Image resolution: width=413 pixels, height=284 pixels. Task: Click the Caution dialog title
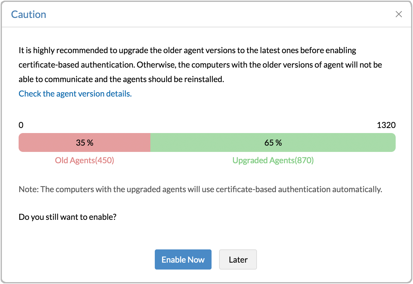(28, 14)
